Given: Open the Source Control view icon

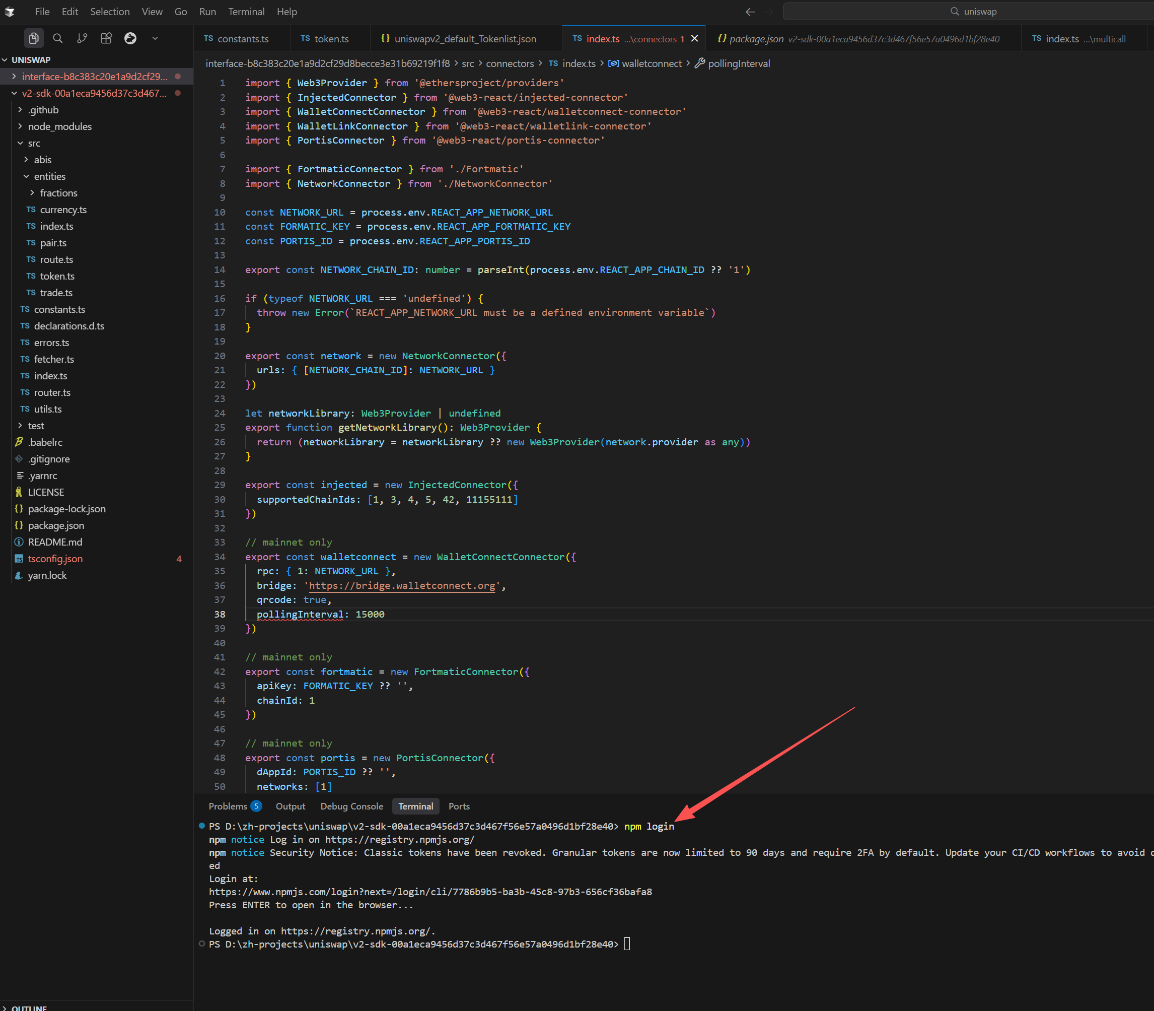Looking at the screenshot, I should 82,38.
